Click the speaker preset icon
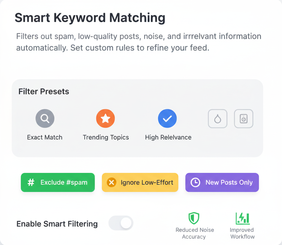Image resolution: width=282 pixels, height=245 pixels. (x=243, y=118)
